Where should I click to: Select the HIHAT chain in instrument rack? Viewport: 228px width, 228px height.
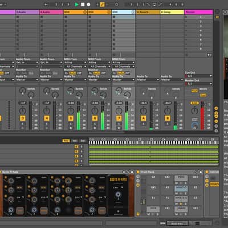pyautogui.click(x=214, y=184)
